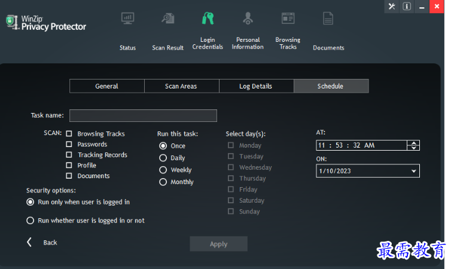The image size is (451, 269).
Task: Click the Apply button
Action: 218,244
